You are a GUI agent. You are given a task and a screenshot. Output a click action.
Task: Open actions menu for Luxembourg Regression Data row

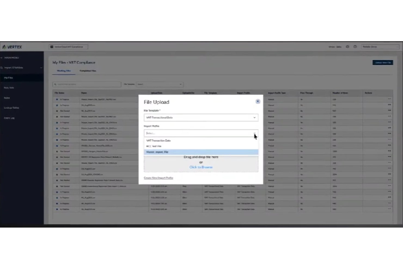389,186
